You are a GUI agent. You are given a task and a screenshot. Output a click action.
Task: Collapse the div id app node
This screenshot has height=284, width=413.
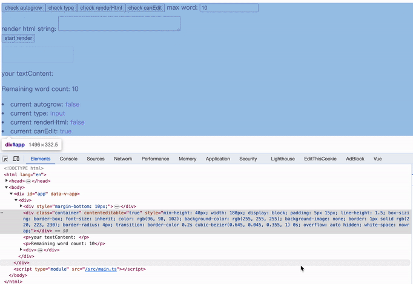[x=12, y=194]
